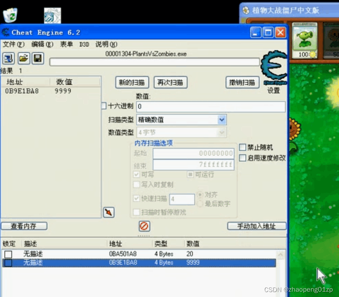Select the 对齐 radio button

click(x=200, y=194)
